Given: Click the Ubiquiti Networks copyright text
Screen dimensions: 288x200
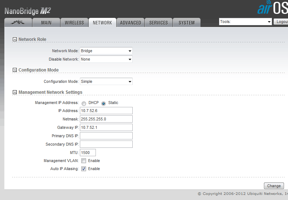Looking at the screenshot, I should click(243, 193).
